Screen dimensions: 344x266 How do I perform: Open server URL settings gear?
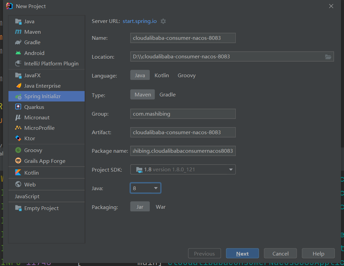click(x=163, y=21)
